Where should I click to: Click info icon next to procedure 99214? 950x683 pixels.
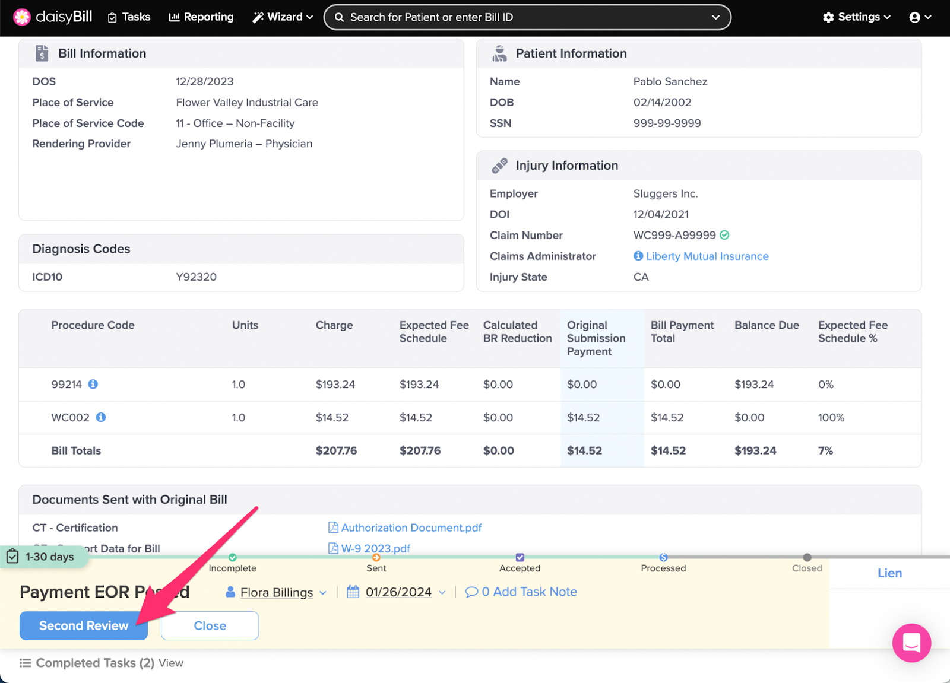coord(93,384)
